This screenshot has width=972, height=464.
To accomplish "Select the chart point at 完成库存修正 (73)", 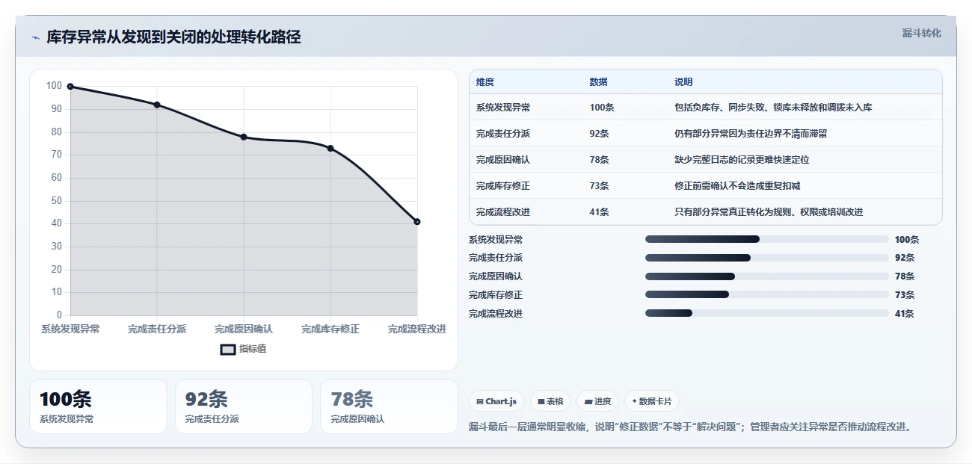I will point(330,148).
